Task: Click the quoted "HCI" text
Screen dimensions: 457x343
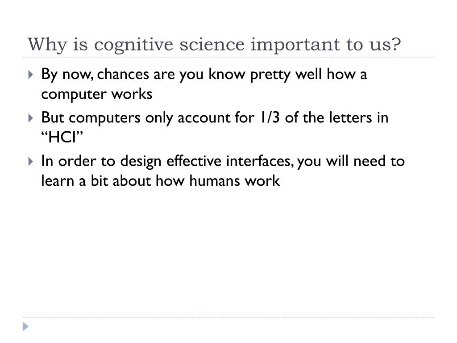Action: (x=62, y=137)
